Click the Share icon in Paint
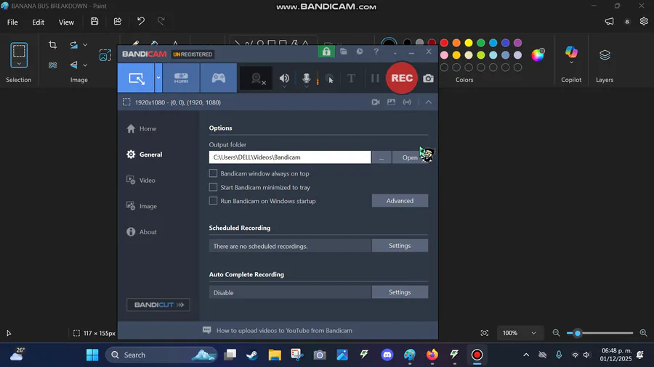 (118, 21)
